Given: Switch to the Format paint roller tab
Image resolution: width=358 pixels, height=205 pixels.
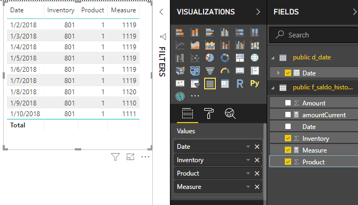Looking at the screenshot, I should click(x=209, y=113).
